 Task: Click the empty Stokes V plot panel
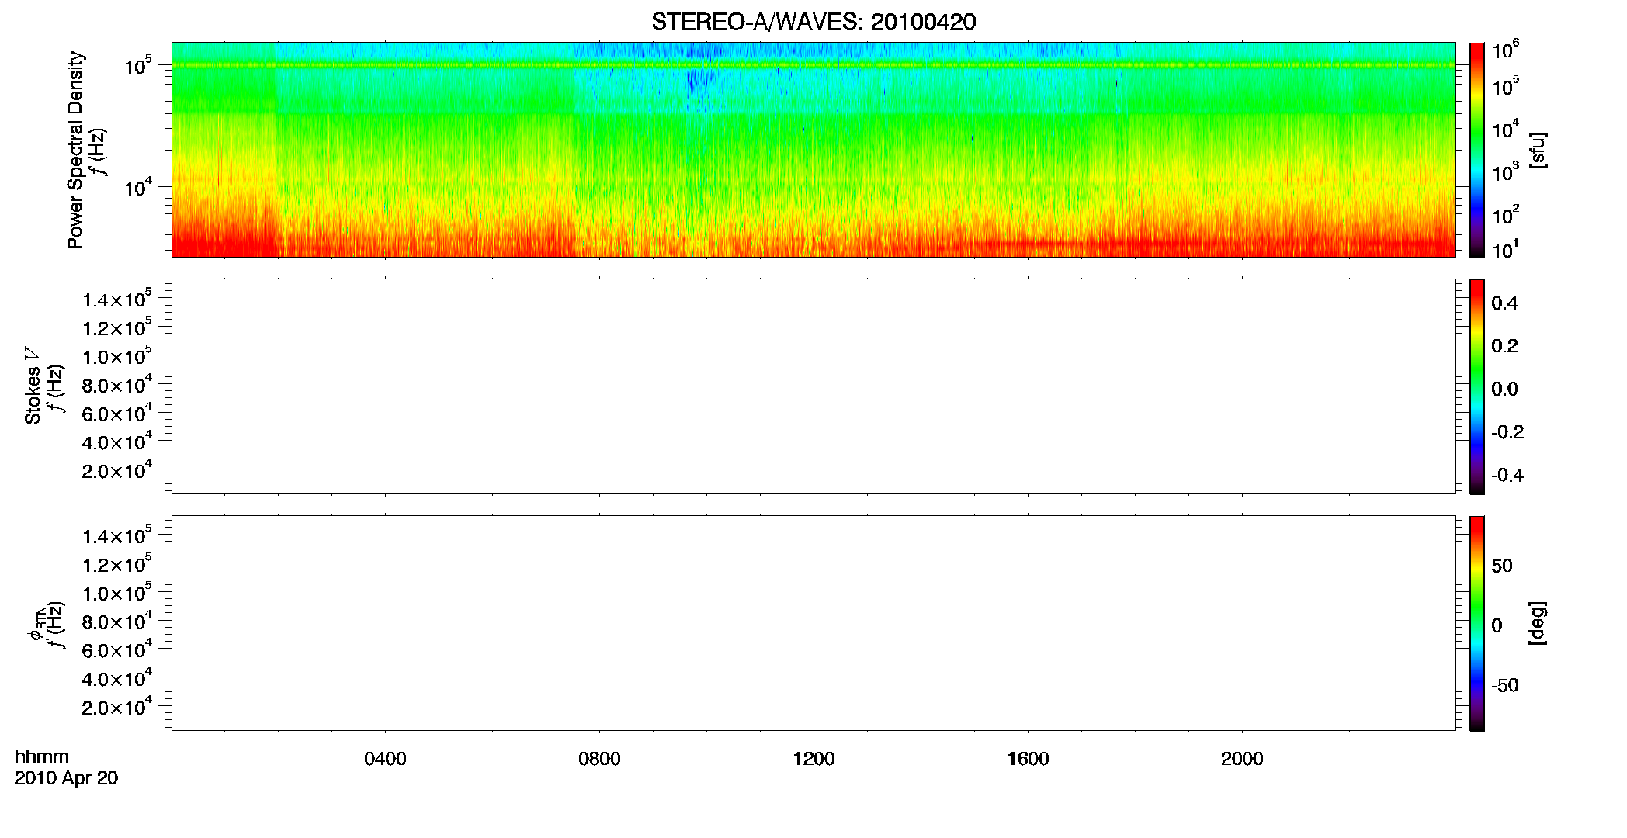[x=813, y=386]
